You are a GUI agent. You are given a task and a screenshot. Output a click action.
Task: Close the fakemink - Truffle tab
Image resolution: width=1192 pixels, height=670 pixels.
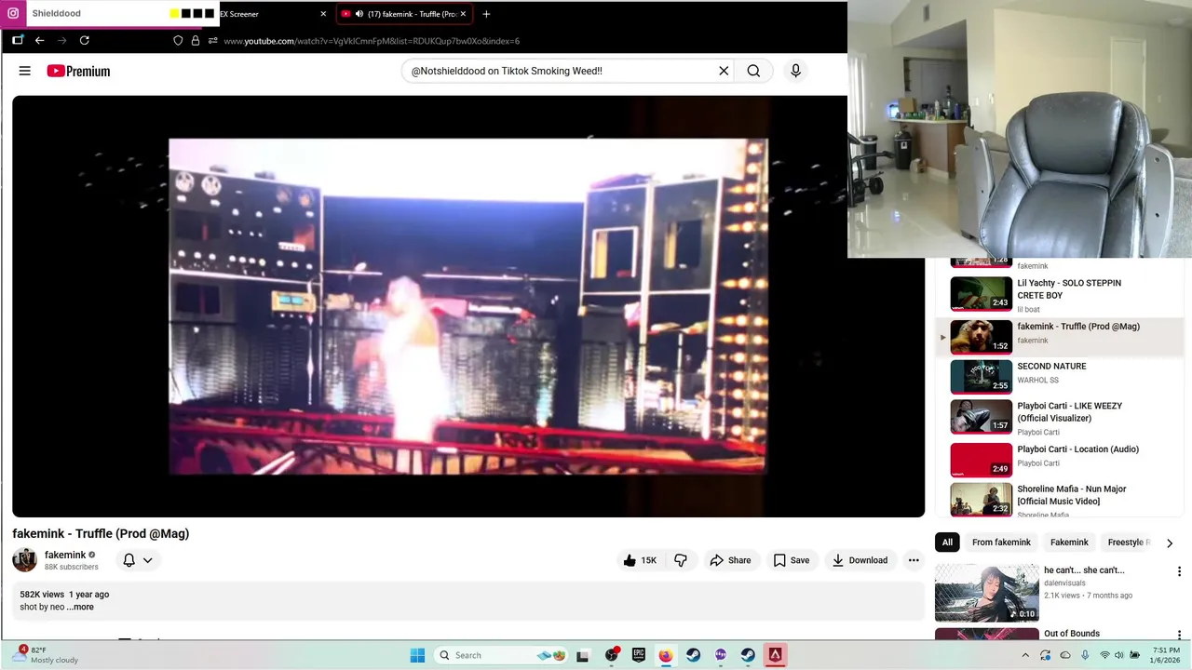coord(463,14)
